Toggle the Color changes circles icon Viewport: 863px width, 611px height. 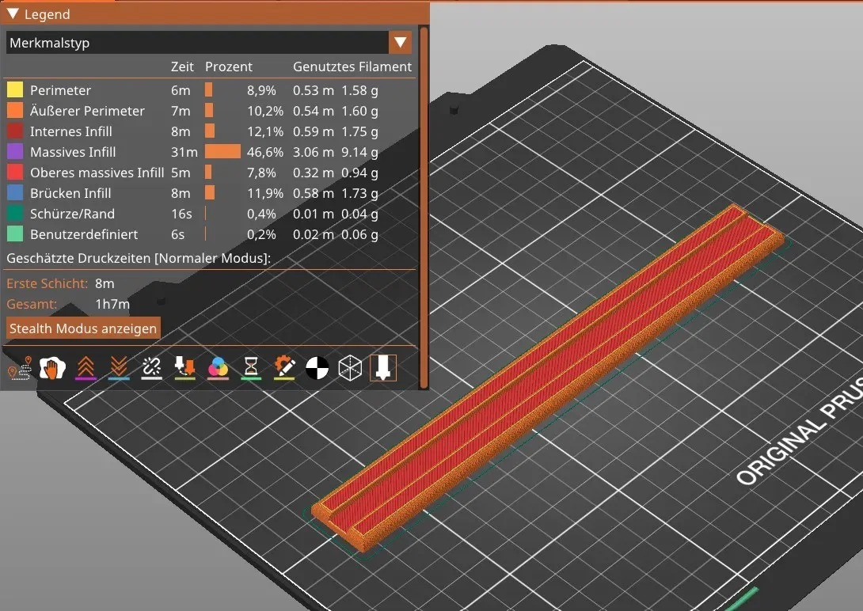tap(218, 368)
